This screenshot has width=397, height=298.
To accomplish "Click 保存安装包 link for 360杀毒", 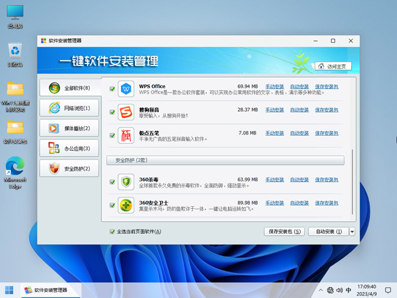I will coord(327,180).
